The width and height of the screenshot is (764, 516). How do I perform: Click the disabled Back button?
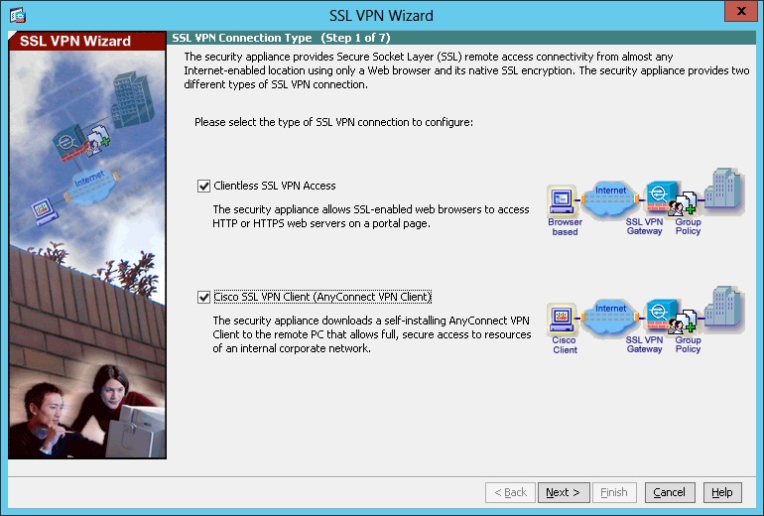[510, 492]
